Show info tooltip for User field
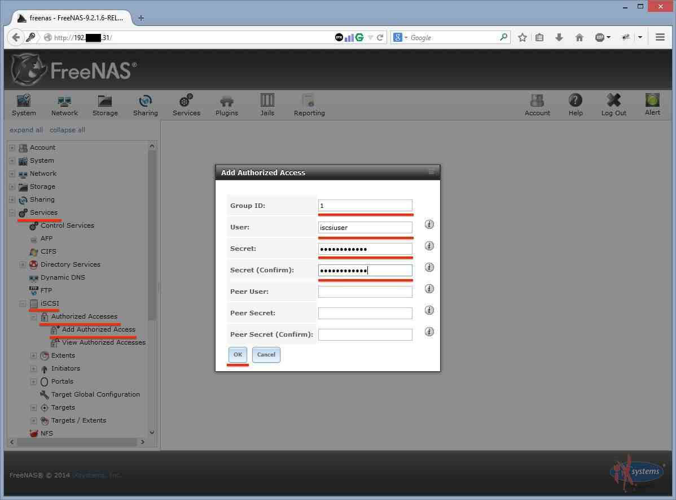Screen dimensions: 676x500 (x=429, y=224)
